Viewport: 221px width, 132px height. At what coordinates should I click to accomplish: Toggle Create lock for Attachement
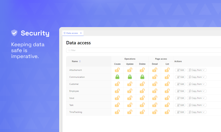pyautogui.click(x=117, y=70)
